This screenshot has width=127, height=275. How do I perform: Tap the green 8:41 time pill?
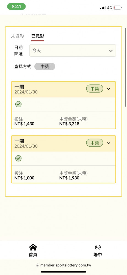(16, 7)
